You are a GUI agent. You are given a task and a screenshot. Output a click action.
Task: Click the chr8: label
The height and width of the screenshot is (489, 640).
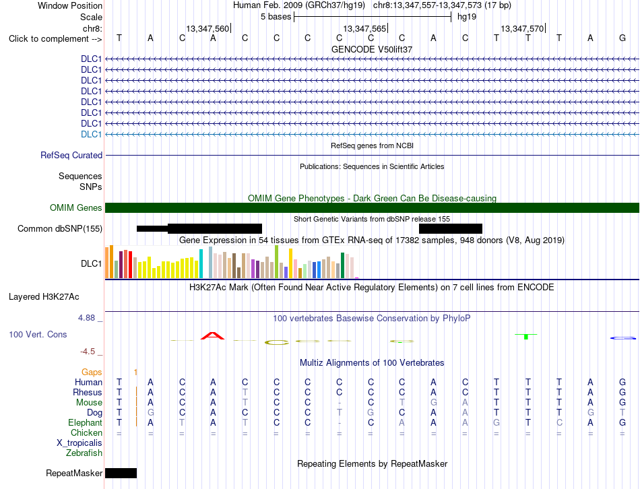(x=93, y=28)
